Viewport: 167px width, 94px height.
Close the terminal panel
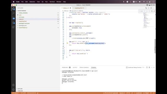154,67
